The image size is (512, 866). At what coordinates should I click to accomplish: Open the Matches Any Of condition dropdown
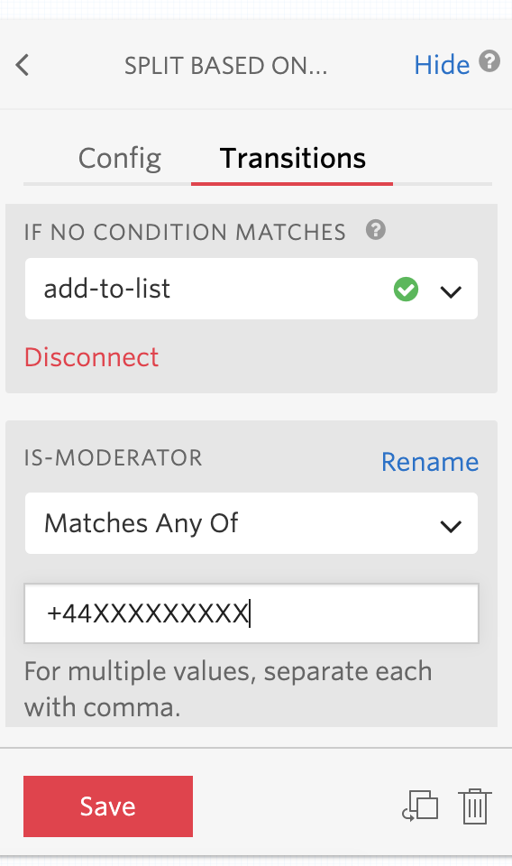point(251,523)
